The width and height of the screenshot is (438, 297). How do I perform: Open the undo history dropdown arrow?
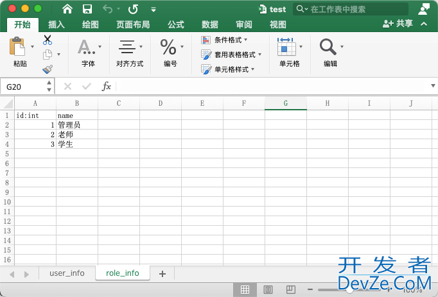(x=118, y=9)
